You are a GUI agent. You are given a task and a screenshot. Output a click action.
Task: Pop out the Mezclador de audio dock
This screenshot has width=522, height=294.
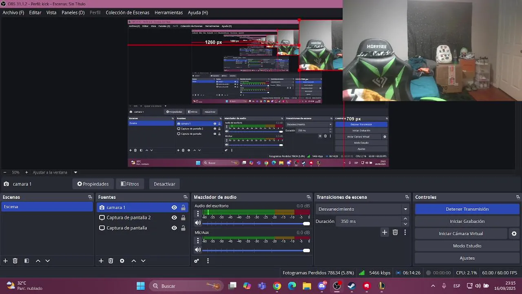(309, 197)
